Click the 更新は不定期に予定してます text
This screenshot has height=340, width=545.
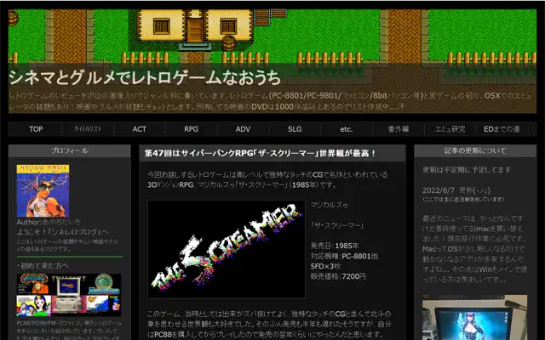[467, 170]
